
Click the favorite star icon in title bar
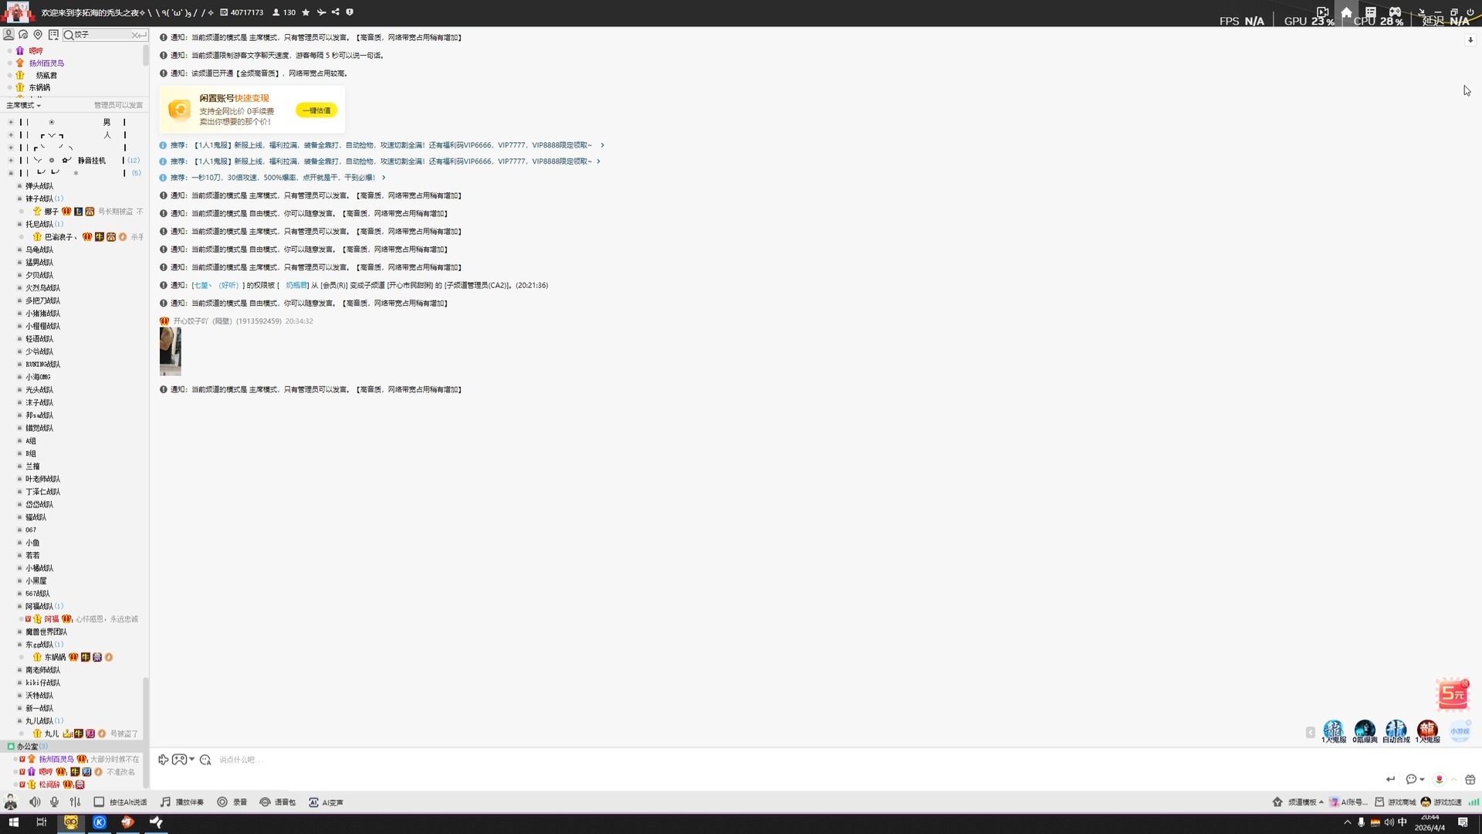pos(306,12)
